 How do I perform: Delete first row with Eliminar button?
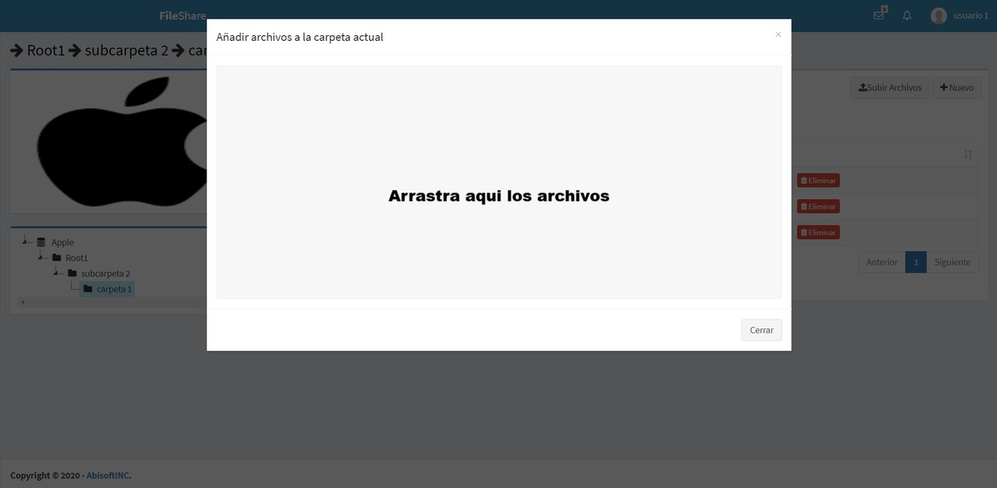point(819,181)
